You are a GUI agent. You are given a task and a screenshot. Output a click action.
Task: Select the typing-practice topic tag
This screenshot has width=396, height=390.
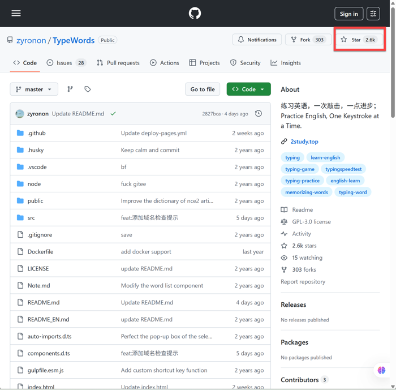tap(302, 181)
